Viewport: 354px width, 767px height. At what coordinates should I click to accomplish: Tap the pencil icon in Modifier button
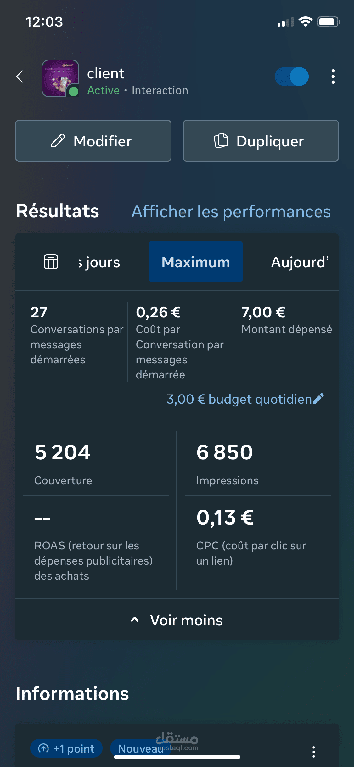coord(58,141)
